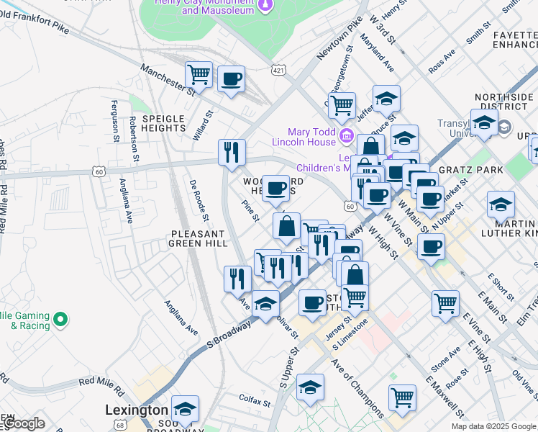This screenshot has height=432, width=538.
Task: Click the Pleasant Green Hill label
Action: pos(198,238)
